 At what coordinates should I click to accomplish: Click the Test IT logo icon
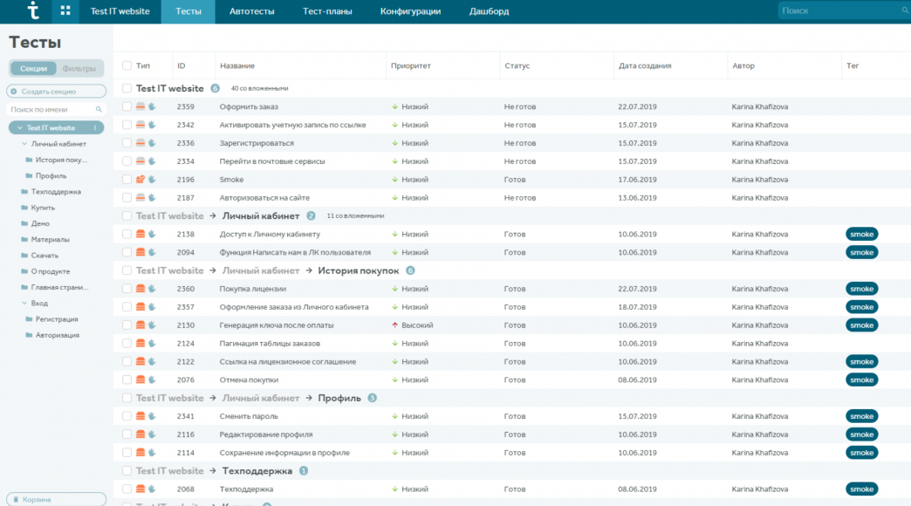33,11
